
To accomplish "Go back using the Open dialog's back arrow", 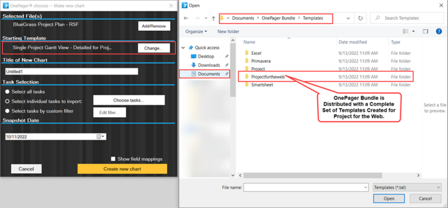I will (x=186, y=18).
